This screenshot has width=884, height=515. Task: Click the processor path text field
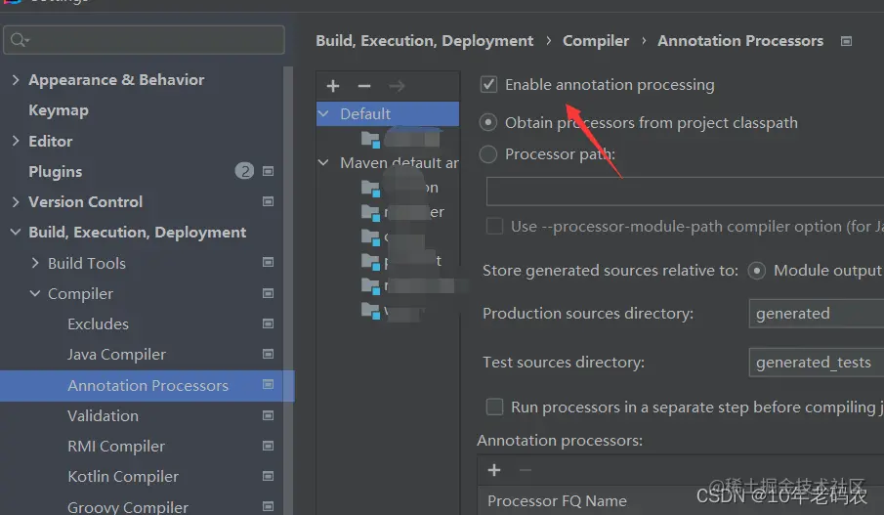point(685,192)
